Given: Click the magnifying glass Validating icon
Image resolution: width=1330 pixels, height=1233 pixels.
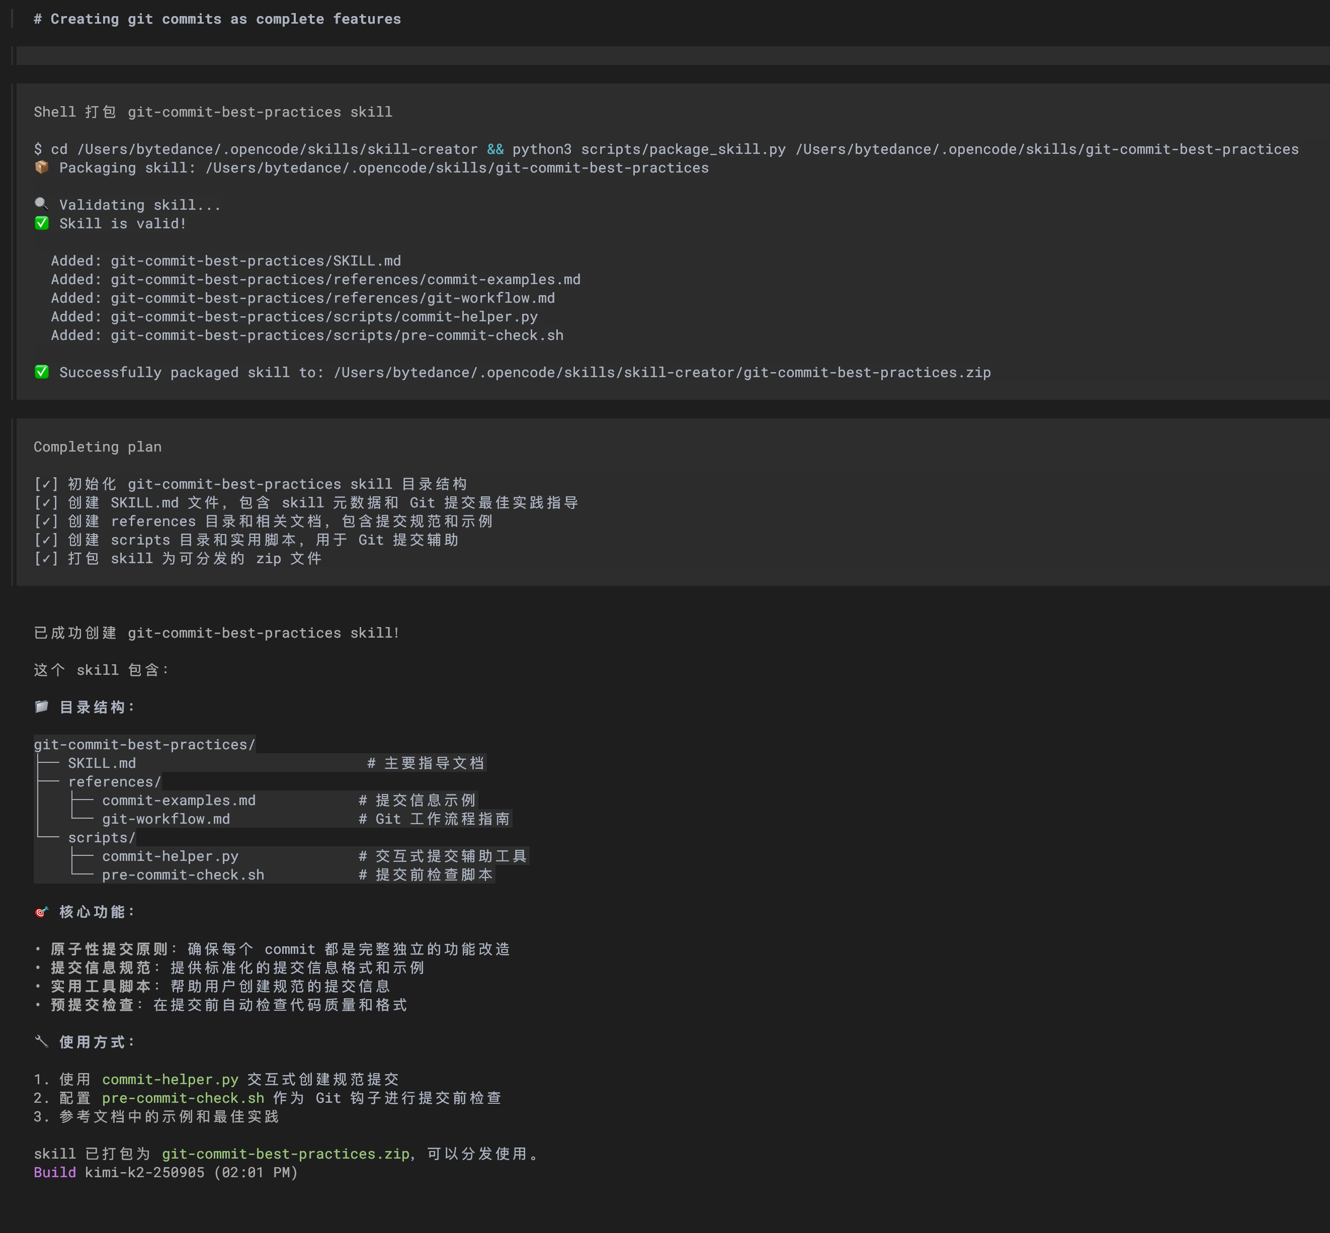Looking at the screenshot, I should click(41, 204).
